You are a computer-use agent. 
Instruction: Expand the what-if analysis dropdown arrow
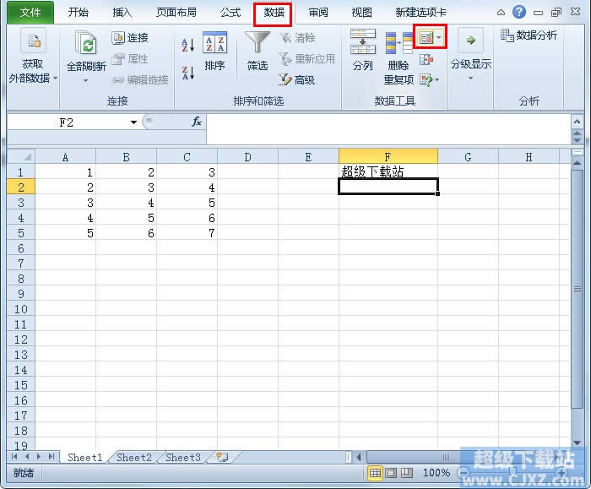click(x=437, y=80)
